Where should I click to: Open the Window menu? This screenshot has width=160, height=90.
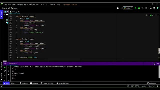coord(52,4)
